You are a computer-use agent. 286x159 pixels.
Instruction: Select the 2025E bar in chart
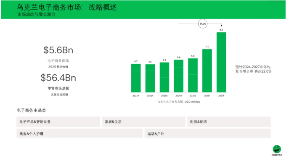pos(193,76)
